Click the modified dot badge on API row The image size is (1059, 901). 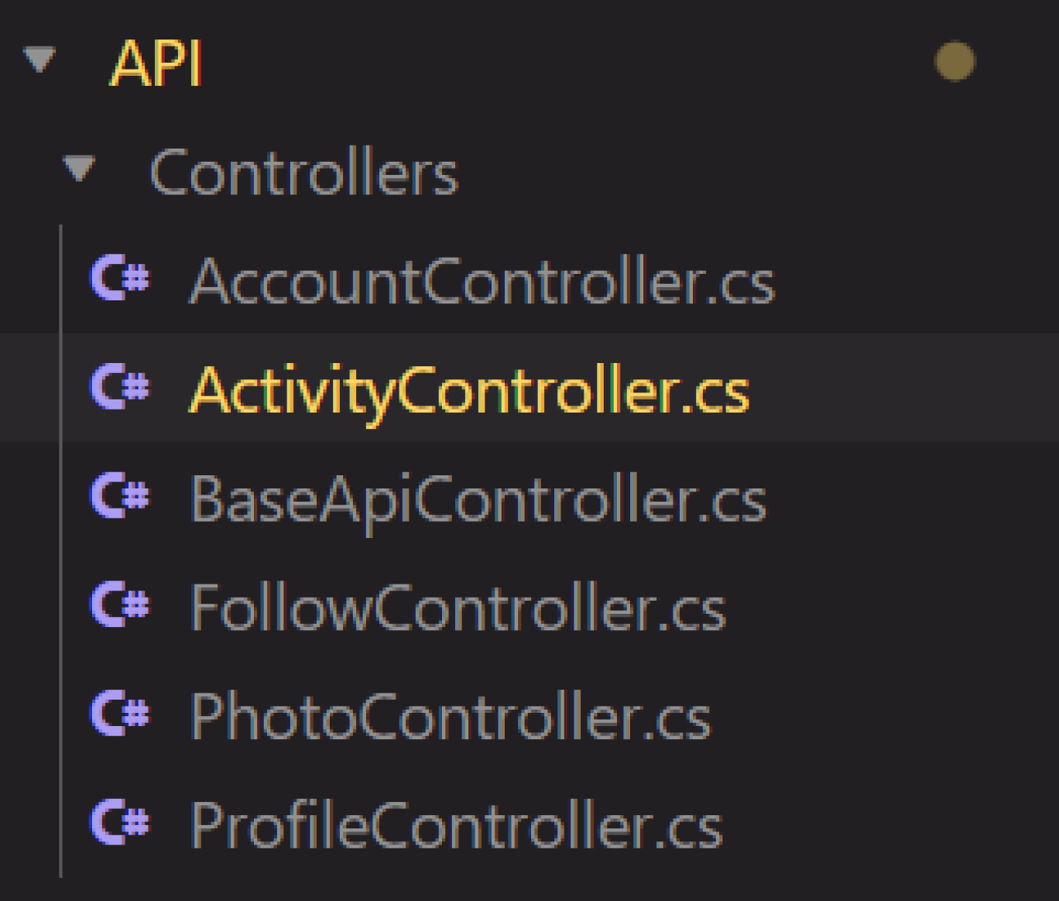coord(955,61)
